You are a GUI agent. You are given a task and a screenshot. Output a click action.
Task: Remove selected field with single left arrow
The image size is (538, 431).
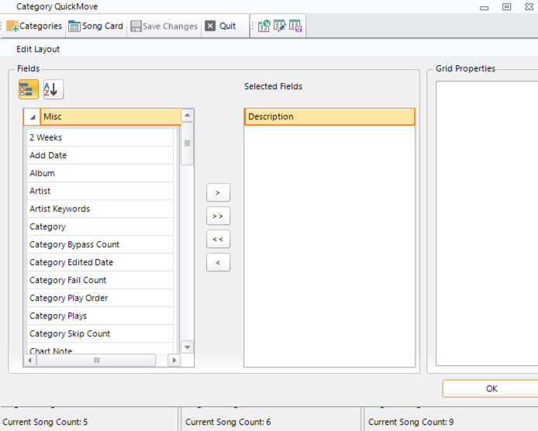click(x=218, y=263)
